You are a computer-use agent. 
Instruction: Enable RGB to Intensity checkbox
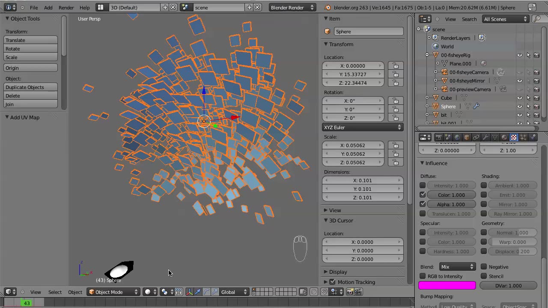pos(423,276)
